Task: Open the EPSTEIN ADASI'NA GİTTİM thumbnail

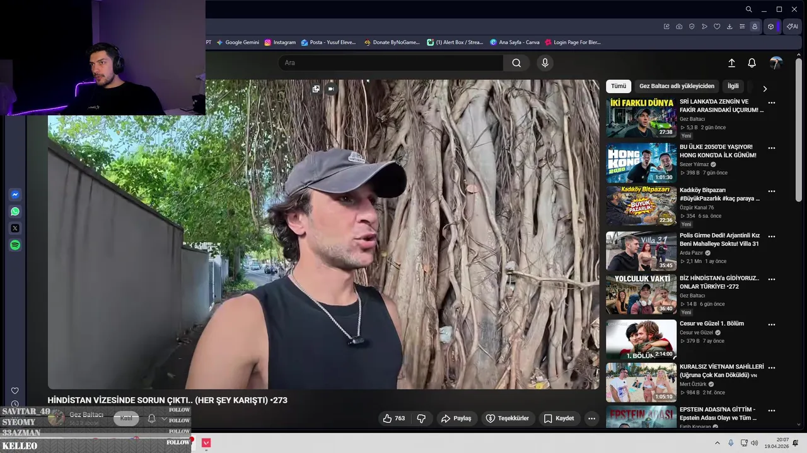Action: click(641, 417)
